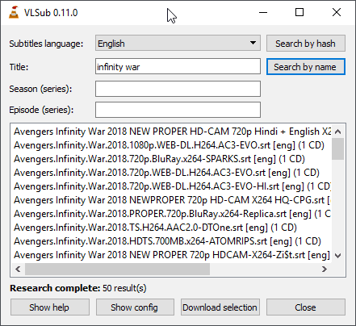
Task: Click Download selection button
Action: coord(220,307)
